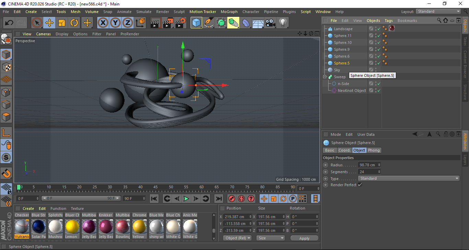The height and width of the screenshot is (250, 469).
Task: Switch to Texture mode icon
Action: point(6,67)
